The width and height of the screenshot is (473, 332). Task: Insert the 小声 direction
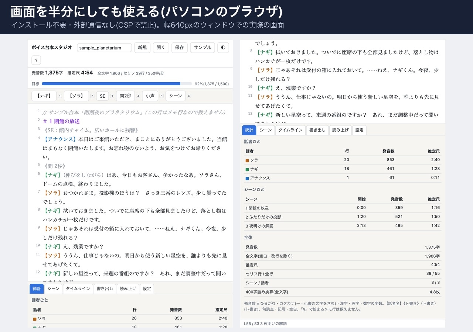(x=150, y=96)
